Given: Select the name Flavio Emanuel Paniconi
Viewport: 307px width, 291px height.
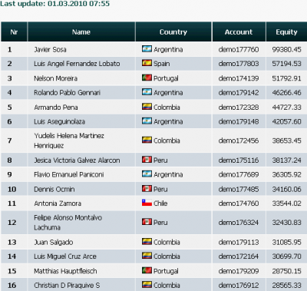Looking at the screenshot, I should click(x=69, y=174).
